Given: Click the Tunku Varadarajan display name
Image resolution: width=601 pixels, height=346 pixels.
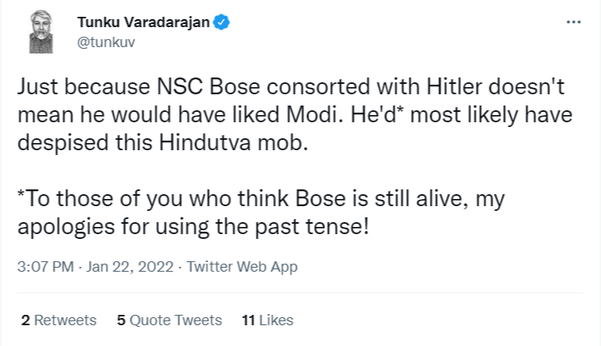Looking at the screenshot, I should 143,22.
